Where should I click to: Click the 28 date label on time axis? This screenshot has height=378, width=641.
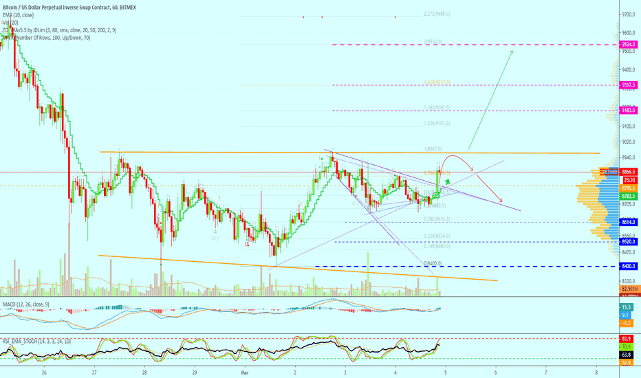pos(144,373)
